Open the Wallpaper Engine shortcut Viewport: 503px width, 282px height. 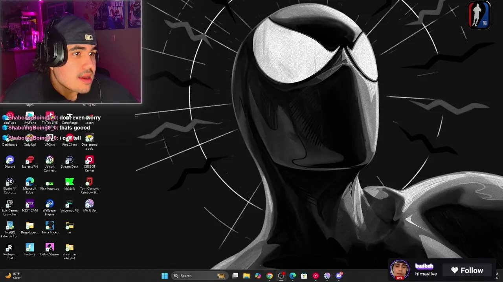click(x=50, y=208)
